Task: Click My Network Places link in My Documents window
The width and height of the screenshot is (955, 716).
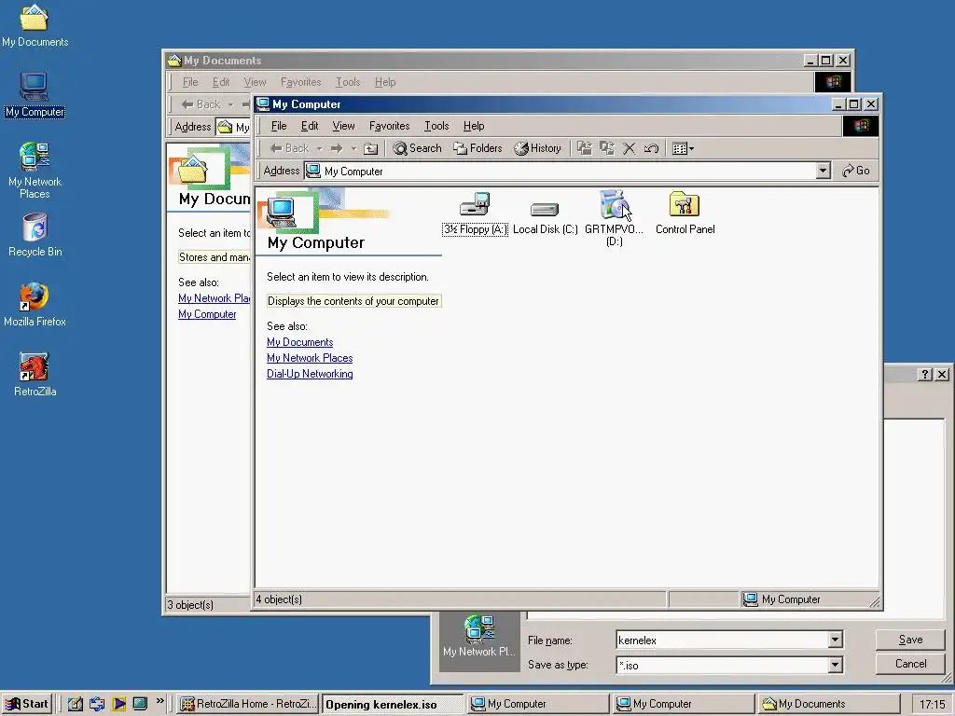Action: click(214, 298)
